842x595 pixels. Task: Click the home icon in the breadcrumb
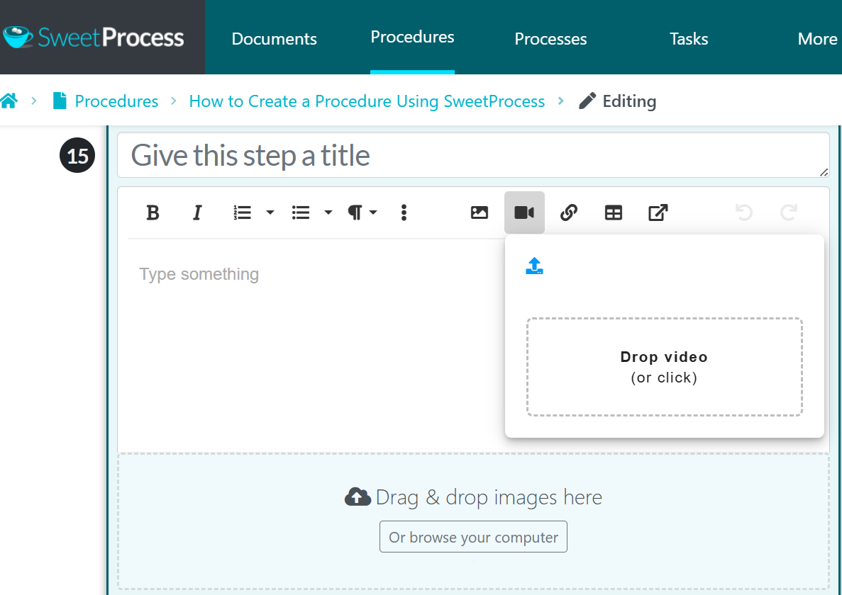point(10,101)
